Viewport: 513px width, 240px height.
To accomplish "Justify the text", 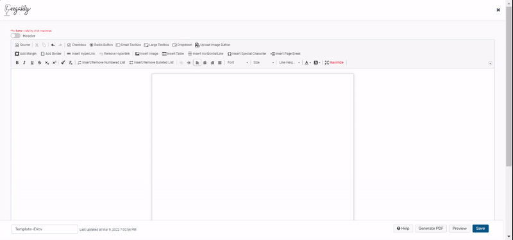I will point(220,62).
